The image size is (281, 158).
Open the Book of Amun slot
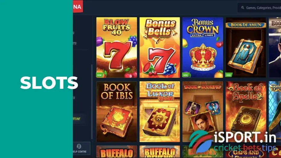(x=246, y=47)
